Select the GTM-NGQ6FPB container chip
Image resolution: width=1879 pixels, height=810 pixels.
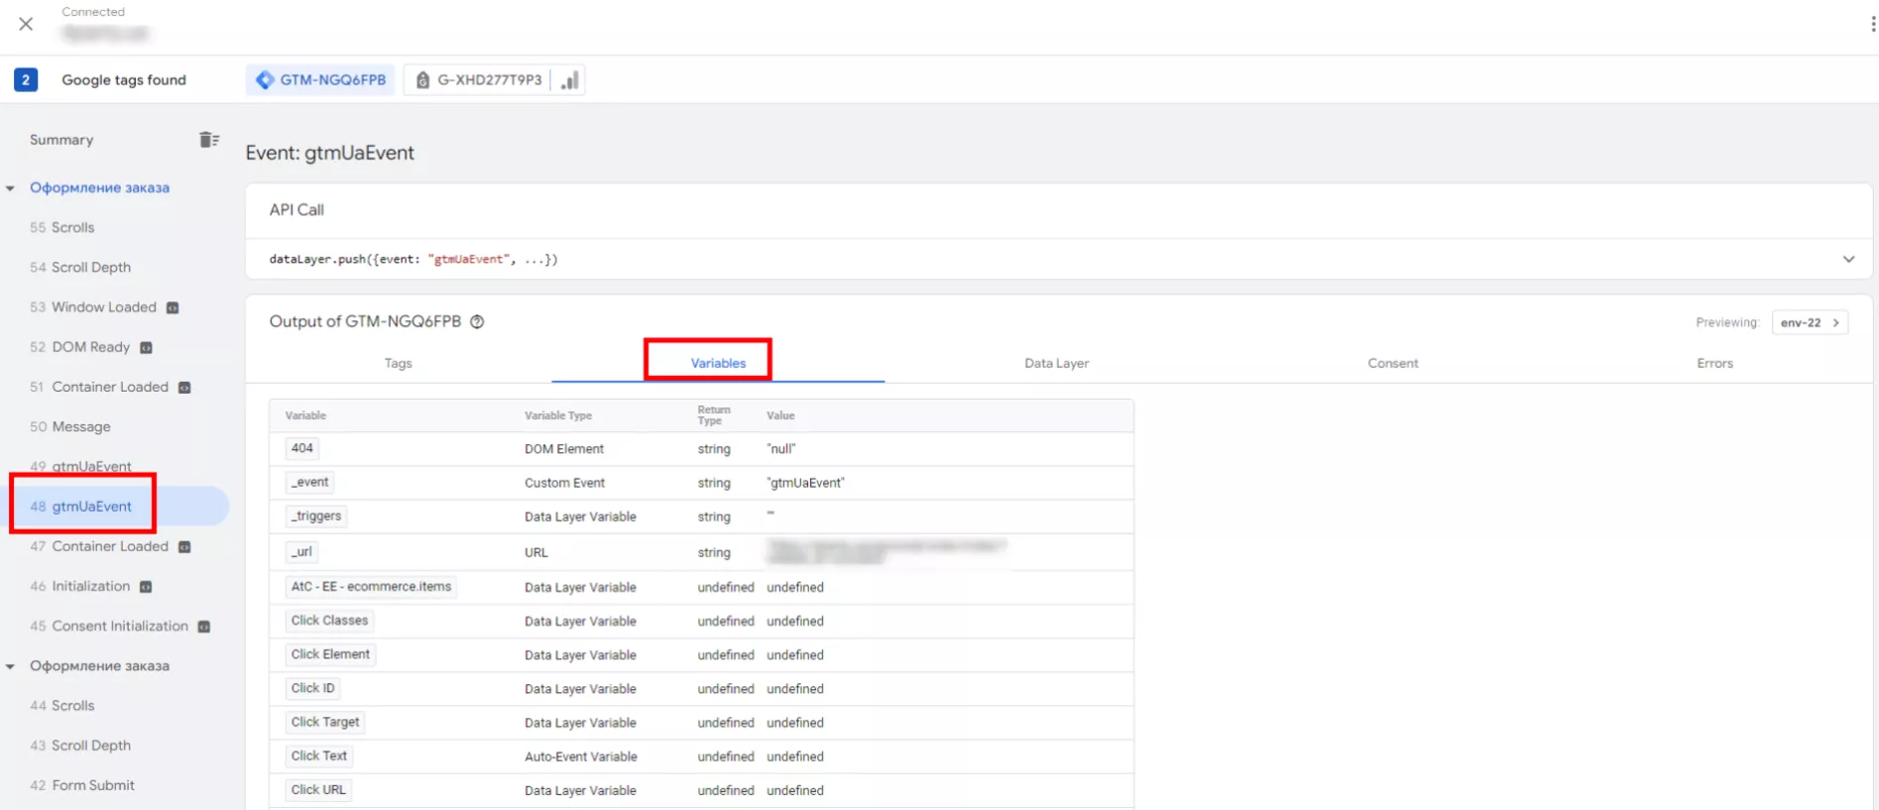[x=320, y=80]
